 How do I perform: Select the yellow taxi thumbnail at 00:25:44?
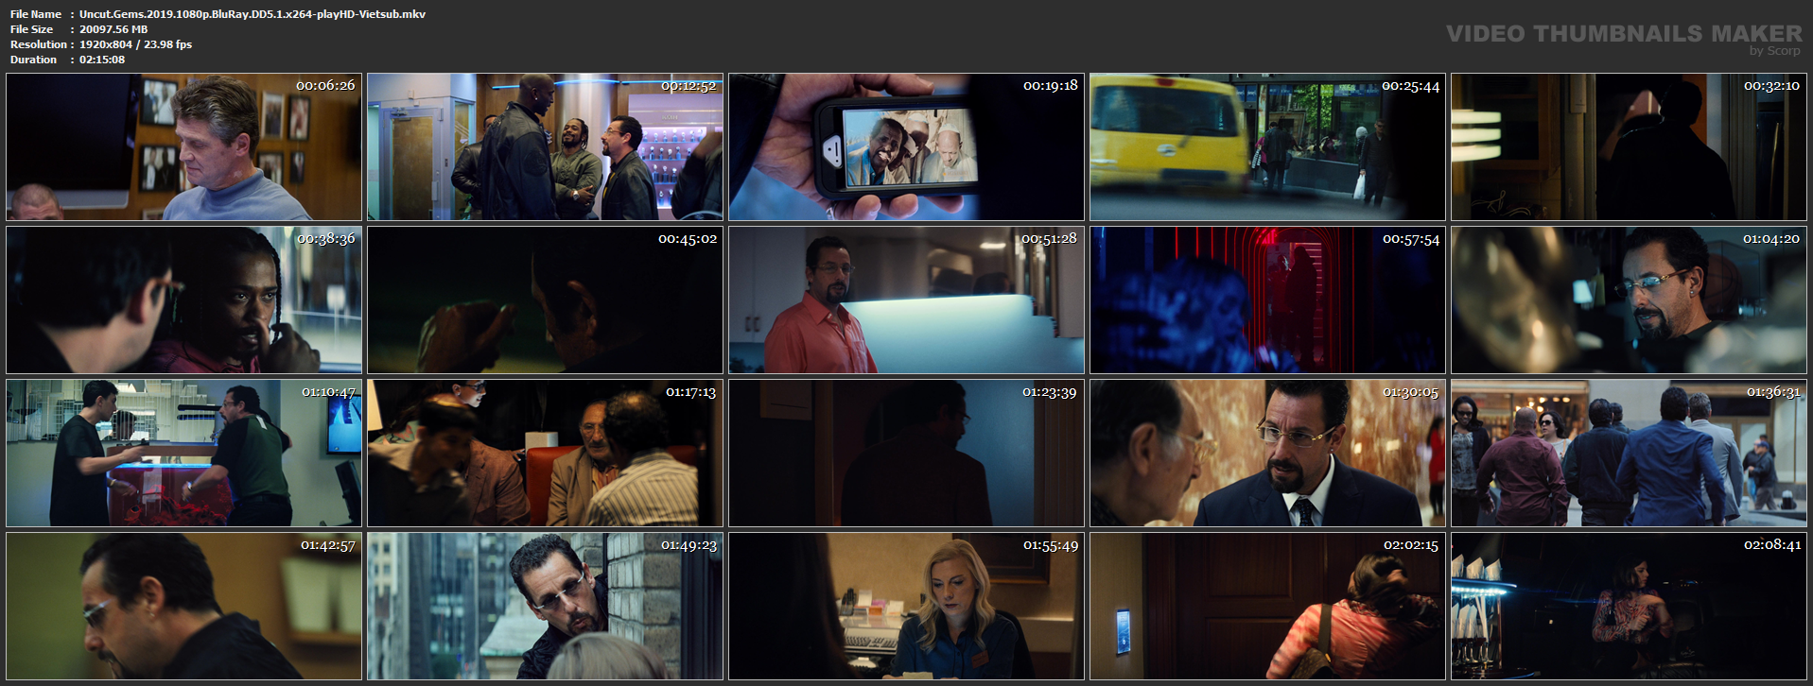[x=1268, y=147]
